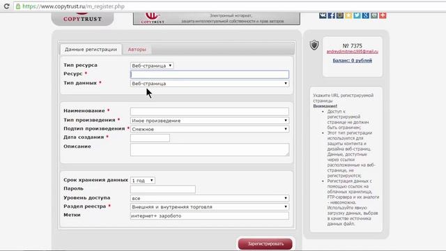Open the Тип ресурса dropdown
446x251 pixels.
(152, 66)
